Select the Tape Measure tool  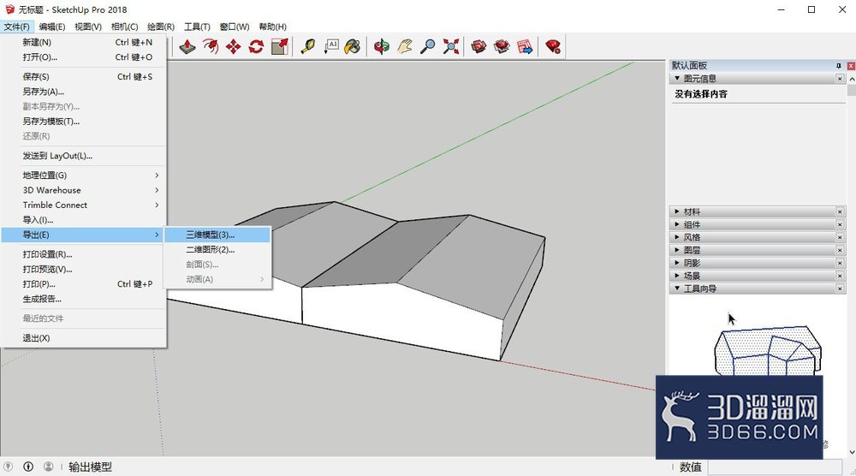pyautogui.click(x=308, y=46)
